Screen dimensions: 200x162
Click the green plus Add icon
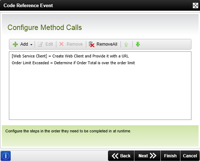(x=15, y=44)
